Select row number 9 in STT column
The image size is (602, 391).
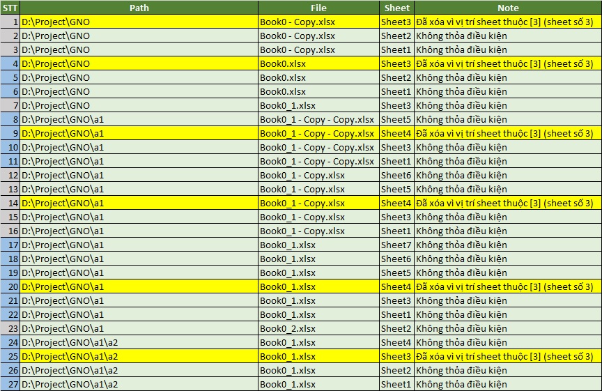tap(10, 133)
